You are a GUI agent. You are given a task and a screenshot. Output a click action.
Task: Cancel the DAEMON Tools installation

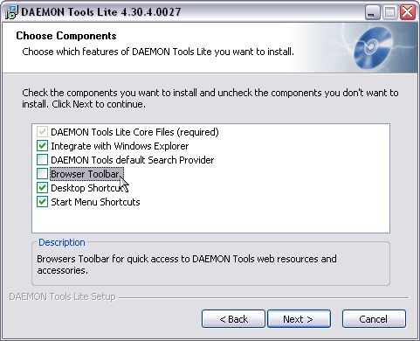click(374, 319)
